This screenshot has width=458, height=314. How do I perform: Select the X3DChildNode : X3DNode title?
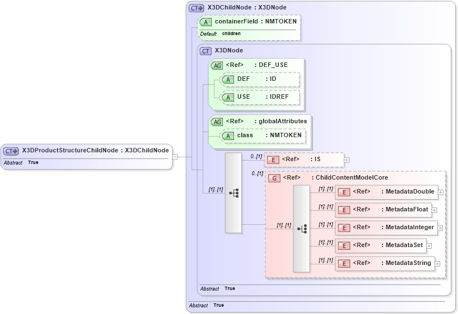click(247, 8)
